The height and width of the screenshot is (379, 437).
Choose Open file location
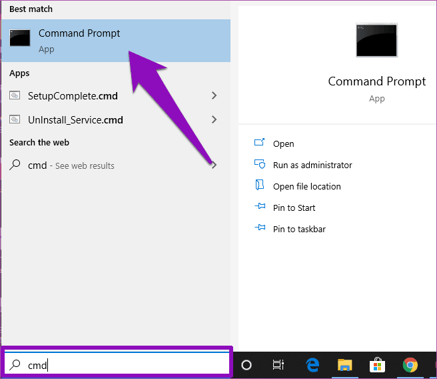pyautogui.click(x=307, y=186)
